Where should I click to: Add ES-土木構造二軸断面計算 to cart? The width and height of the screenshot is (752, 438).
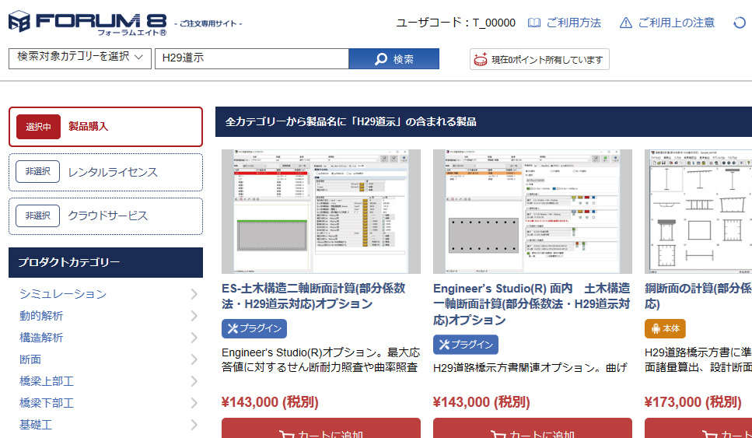tap(321, 428)
